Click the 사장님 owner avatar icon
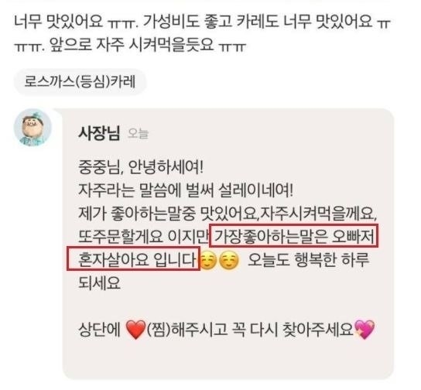This screenshot has height=390, width=421. pyautogui.click(x=33, y=128)
